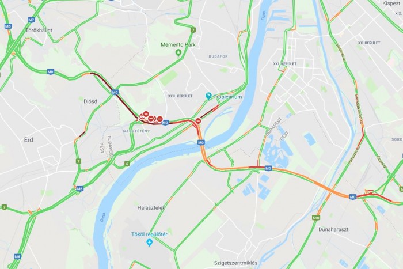Click the Diósd town label
This screenshot has width=403, height=269.
[x=90, y=101]
